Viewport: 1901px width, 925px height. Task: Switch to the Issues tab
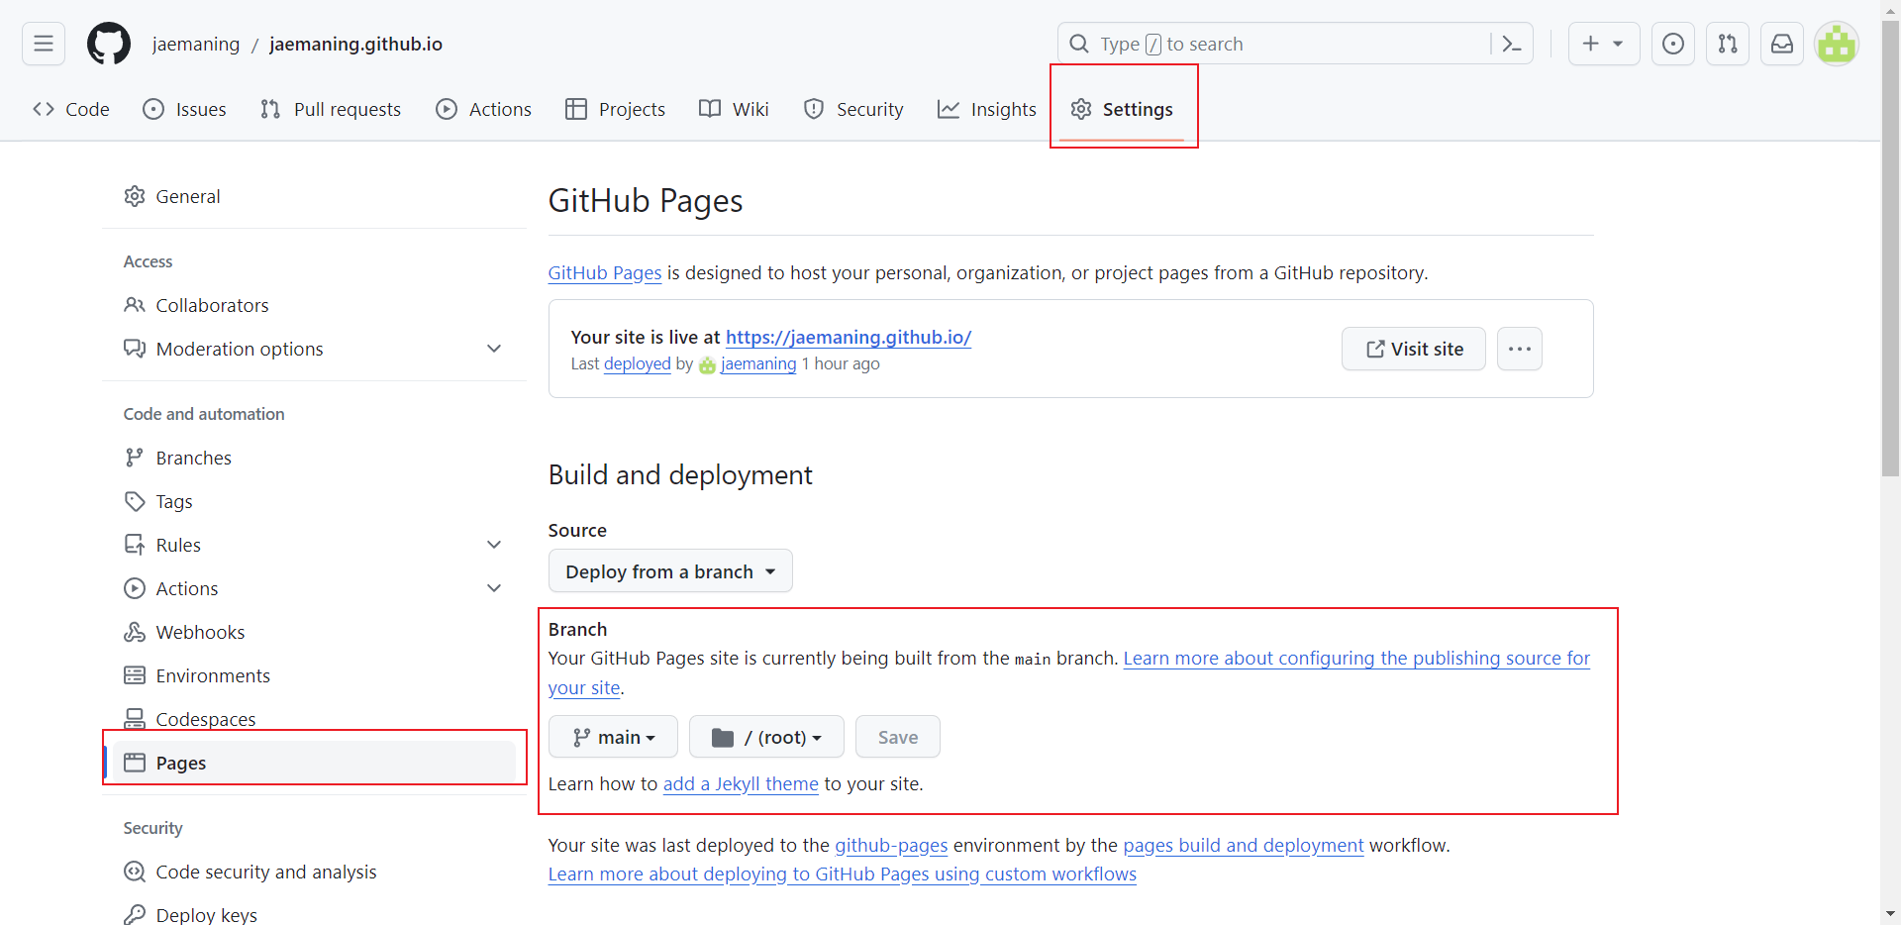point(185,109)
